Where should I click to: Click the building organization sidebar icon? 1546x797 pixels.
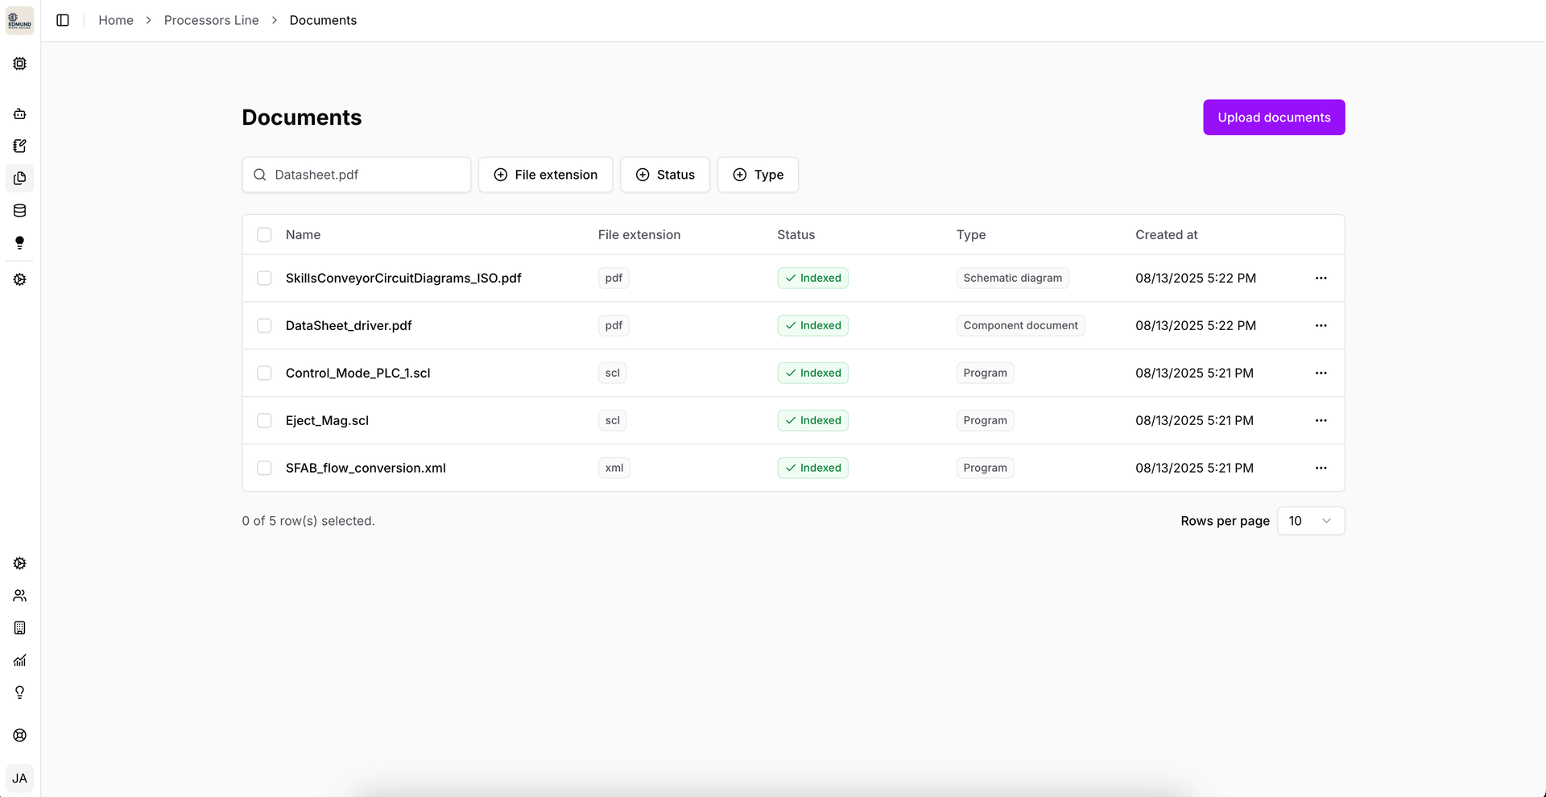[20, 628]
